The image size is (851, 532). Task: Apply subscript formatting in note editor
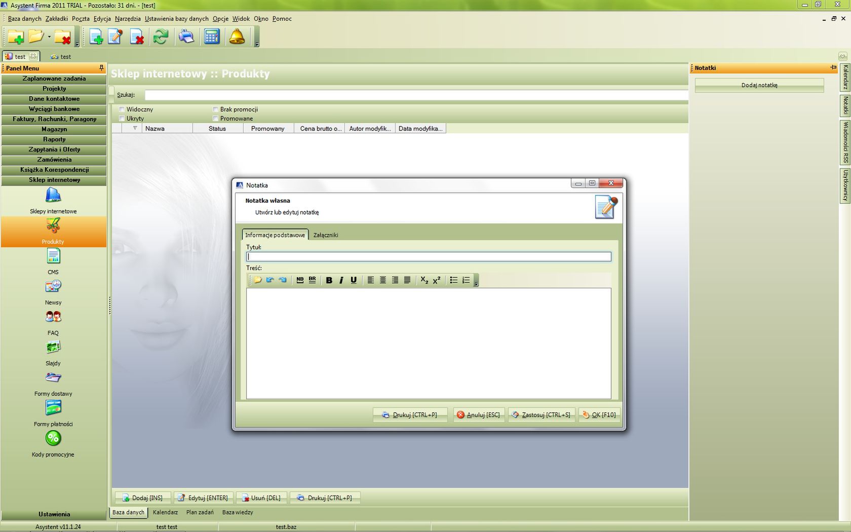(424, 280)
